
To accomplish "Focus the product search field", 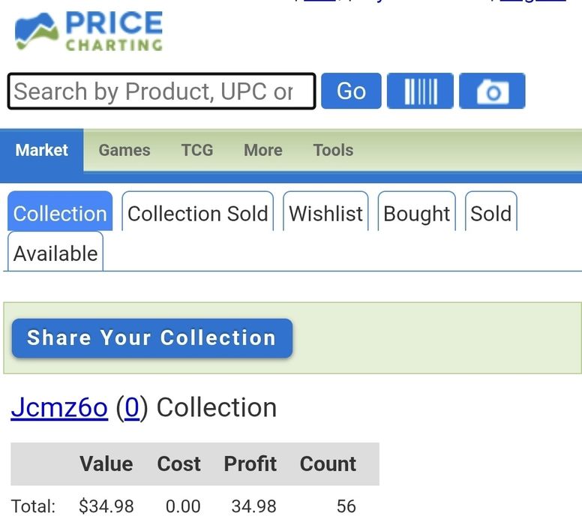I will 161,91.
